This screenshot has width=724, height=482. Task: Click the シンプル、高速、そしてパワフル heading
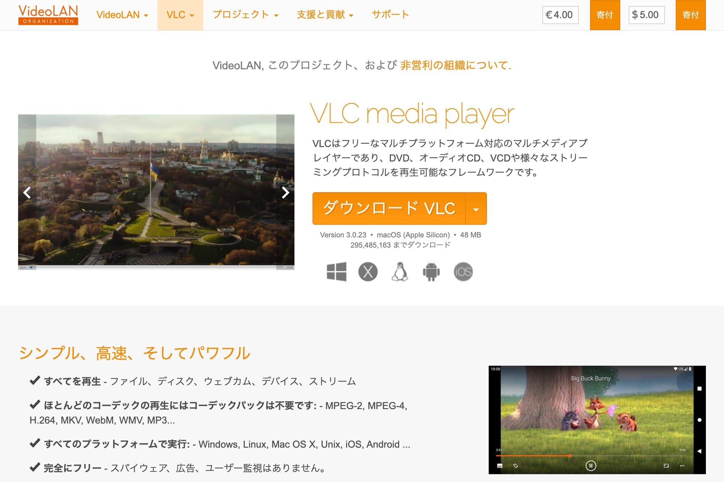[134, 353]
